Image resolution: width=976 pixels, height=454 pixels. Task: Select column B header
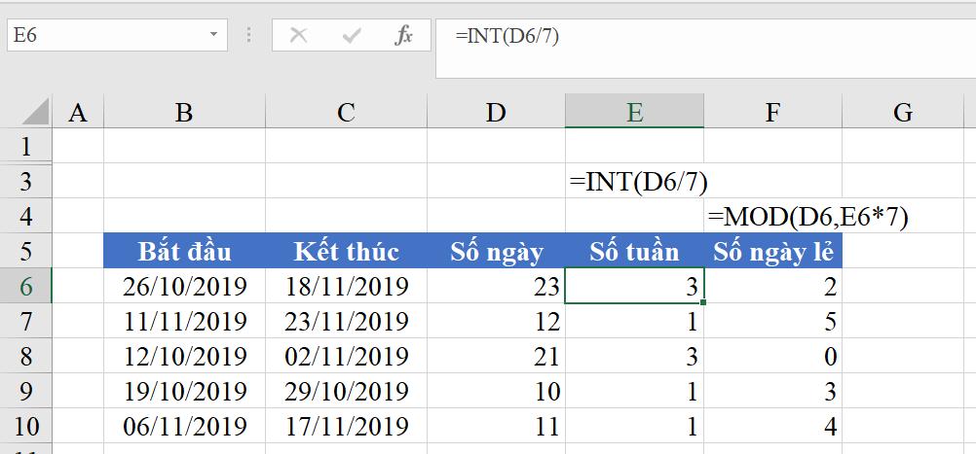[x=184, y=113]
